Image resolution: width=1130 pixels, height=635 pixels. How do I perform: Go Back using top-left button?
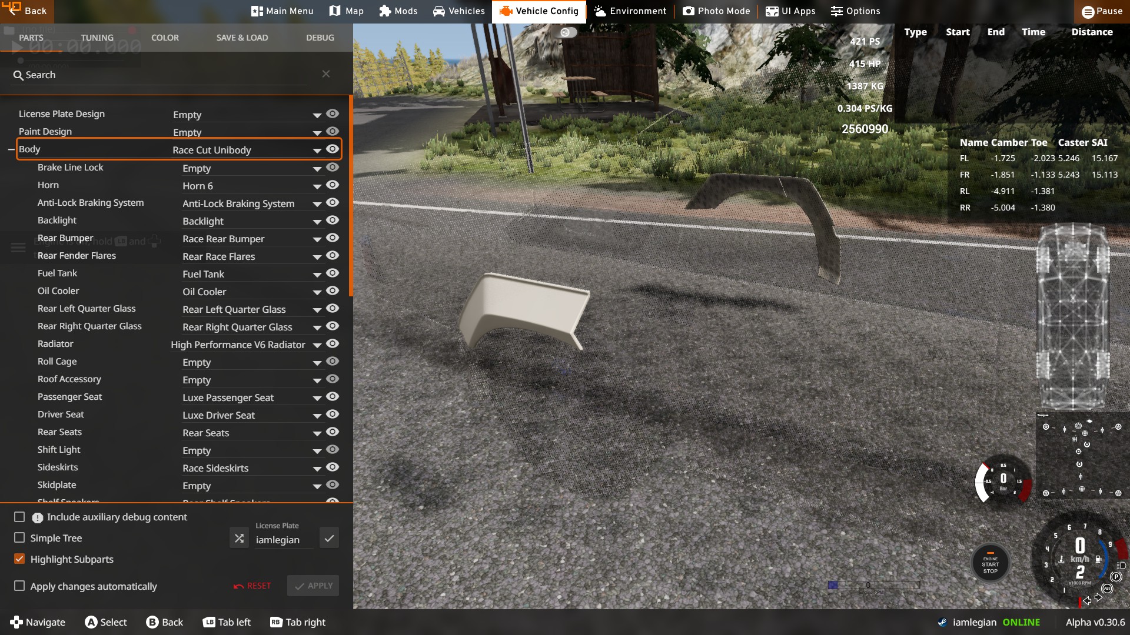tap(26, 11)
